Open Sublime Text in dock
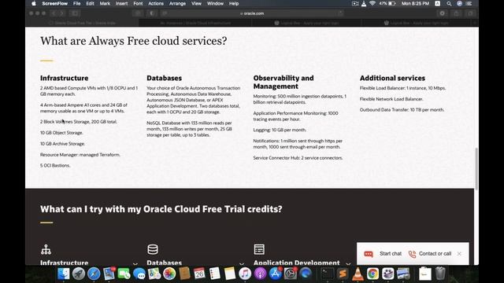This screenshot has height=283, width=504. (343, 274)
